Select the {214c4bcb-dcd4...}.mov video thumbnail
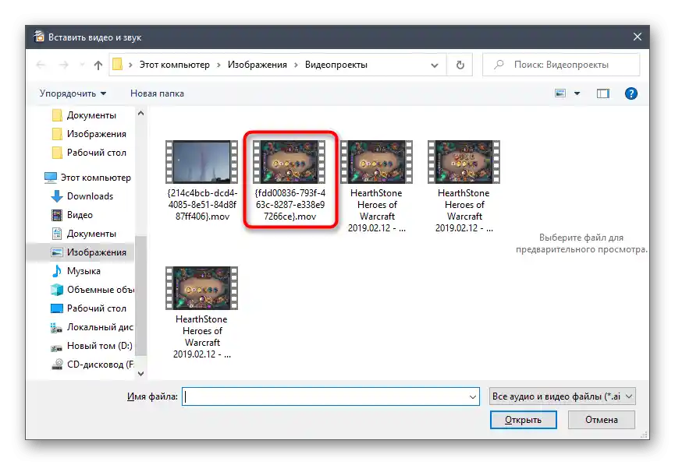 point(202,162)
